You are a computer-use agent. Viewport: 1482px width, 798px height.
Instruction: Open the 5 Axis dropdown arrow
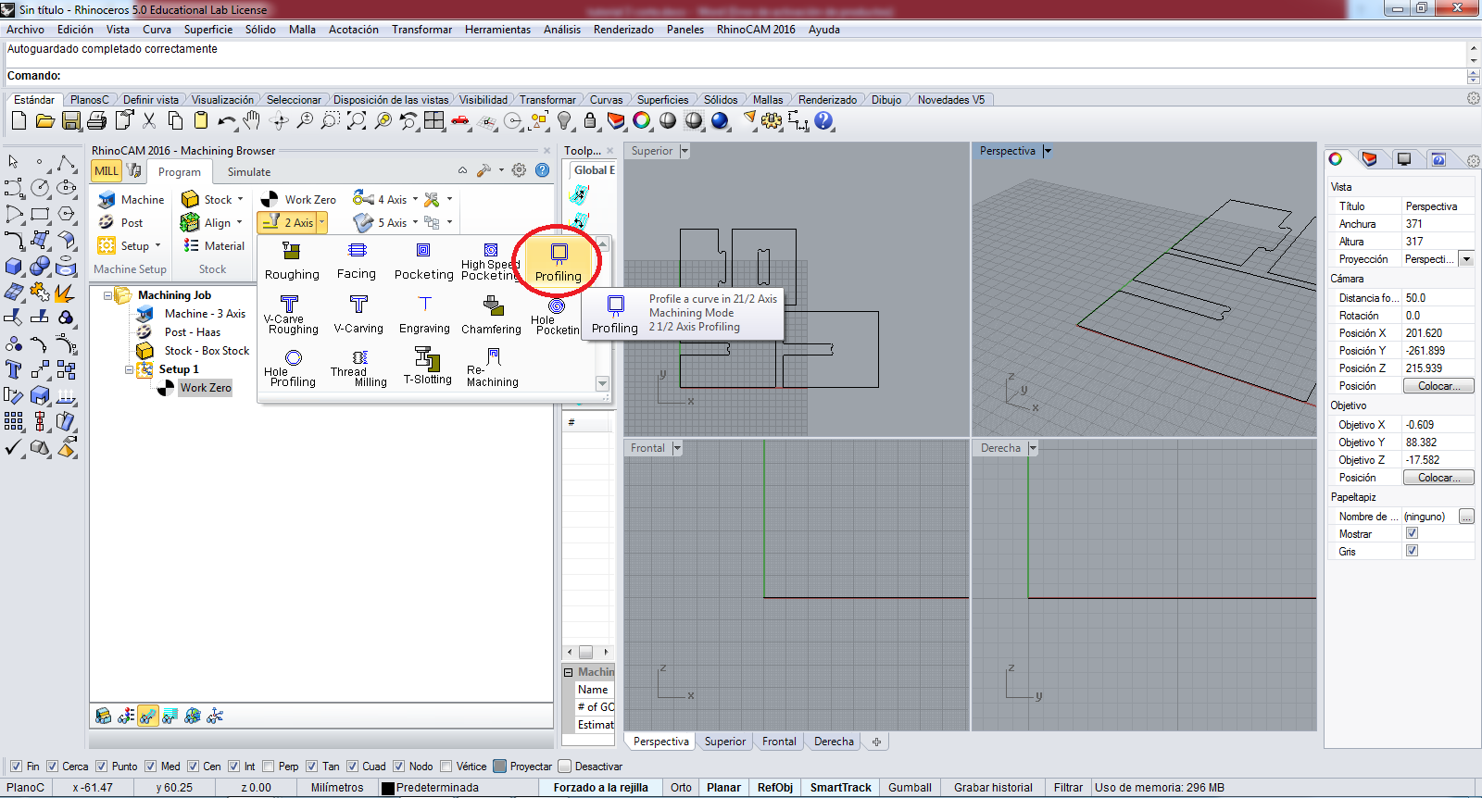pyautogui.click(x=415, y=222)
